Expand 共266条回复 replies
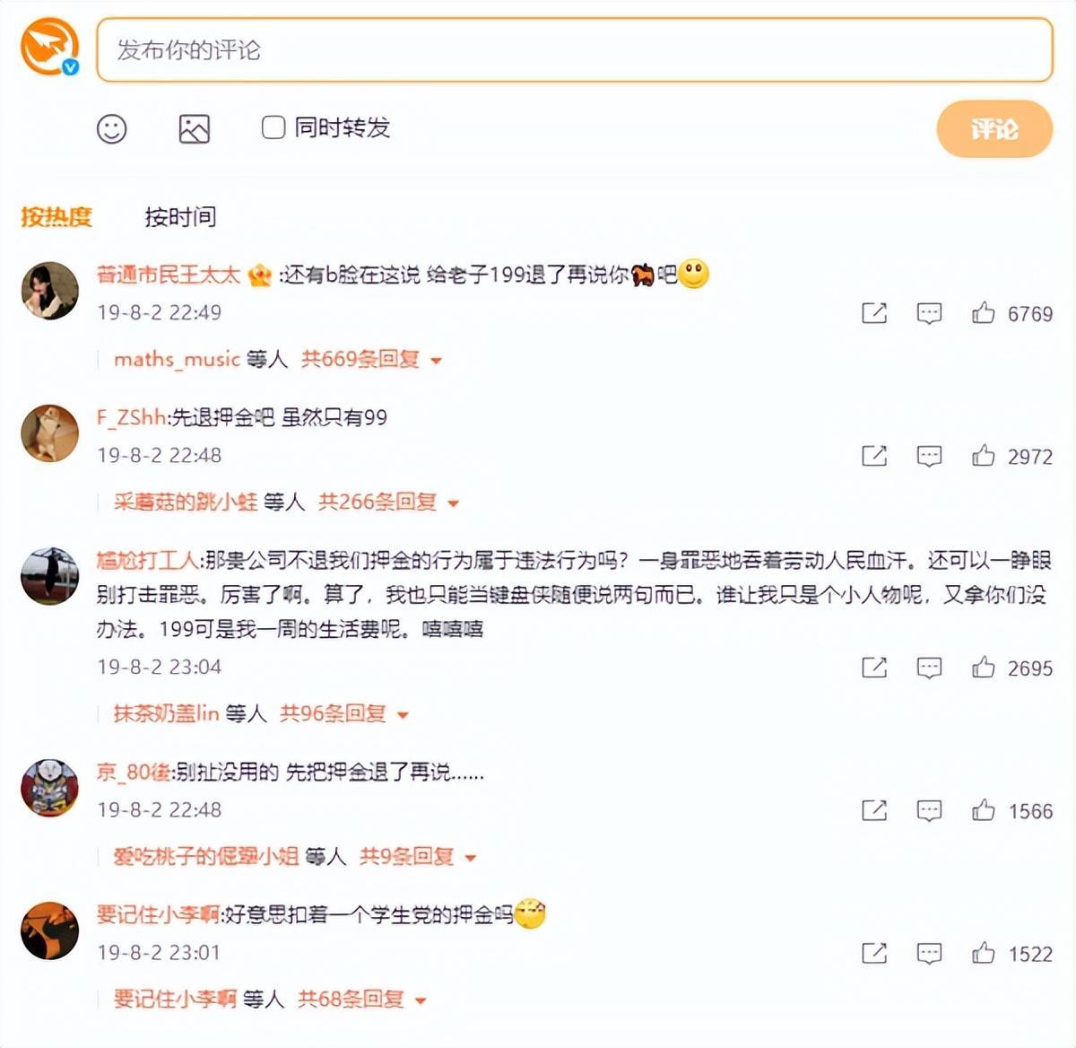The width and height of the screenshot is (1076, 1048). (x=388, y=502)
